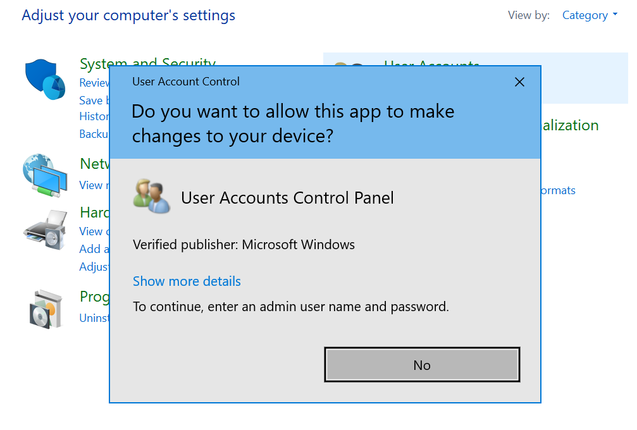
Task: Click the 'Add a device' link
Action: click(94, 249)
